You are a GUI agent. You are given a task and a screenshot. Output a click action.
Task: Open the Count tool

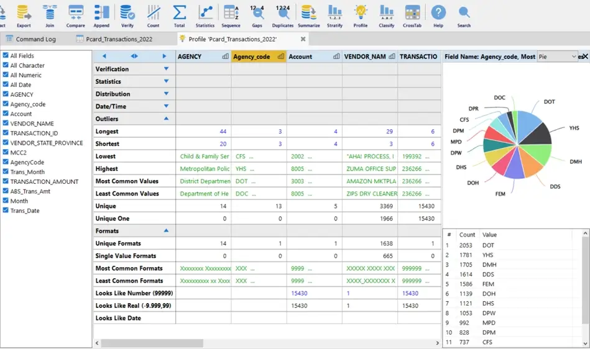click(153, 16)
